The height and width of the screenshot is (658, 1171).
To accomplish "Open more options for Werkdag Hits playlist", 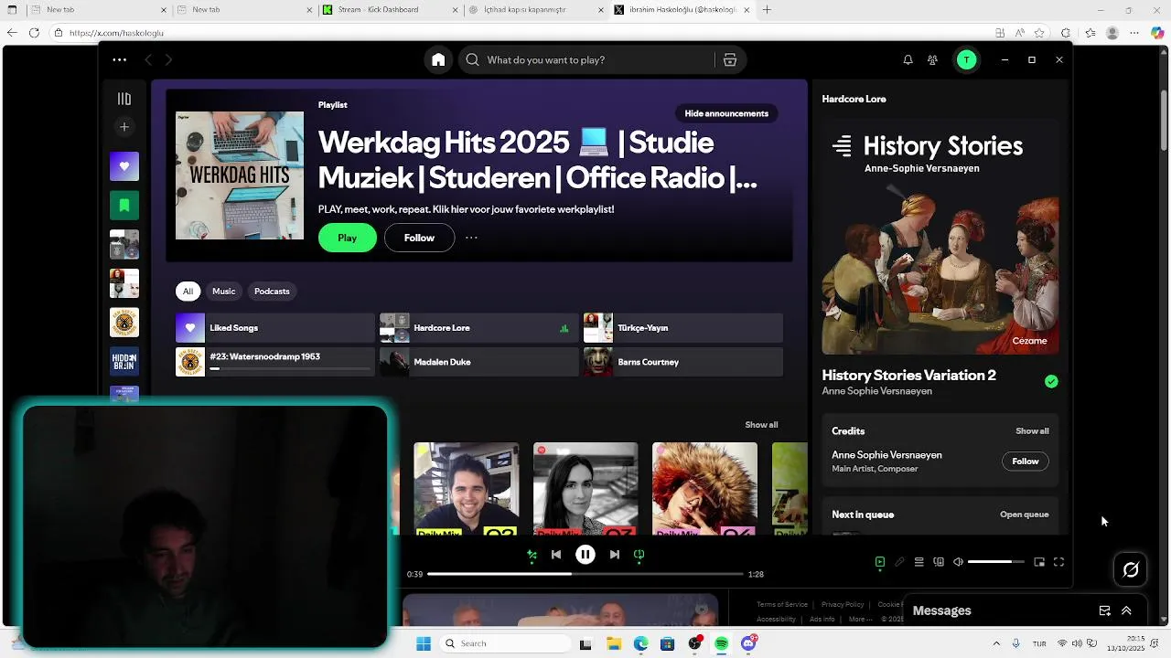I will click(471, 238).
